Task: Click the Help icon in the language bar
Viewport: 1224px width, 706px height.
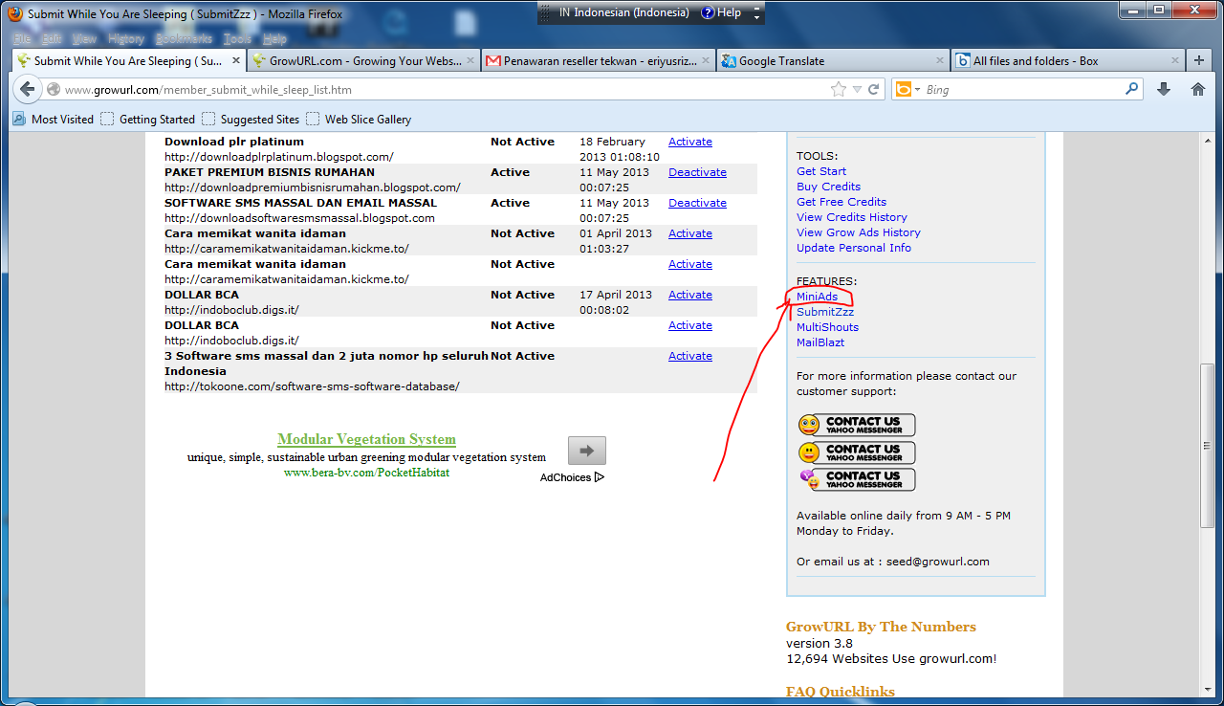Action: (x=708, y=12)
